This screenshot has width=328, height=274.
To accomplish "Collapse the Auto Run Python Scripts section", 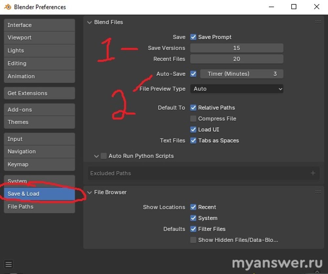I will [x=96, y=156].
